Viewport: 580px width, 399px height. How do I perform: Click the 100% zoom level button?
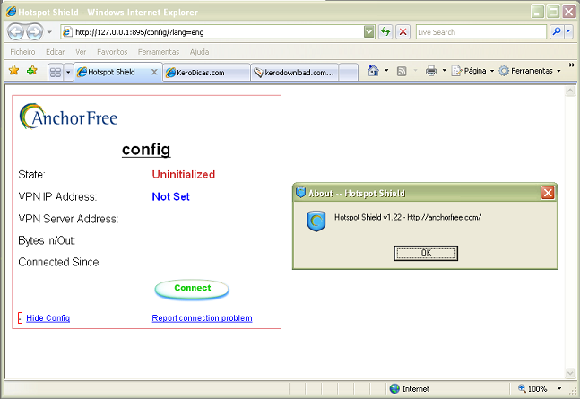(x=532, y=388)
